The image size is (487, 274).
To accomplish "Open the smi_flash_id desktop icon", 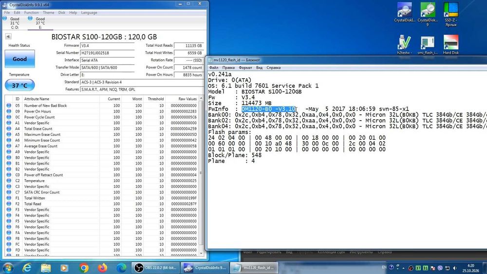I will click(x=428, y=45).
